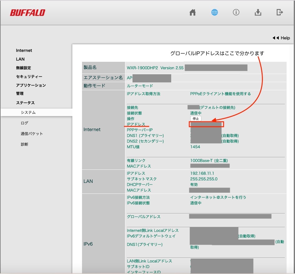Image resolution: width=295 pixels, height=274 pixels.
Task: Open 無線設定 in the sidebar
Action: (x=23, y=68)
